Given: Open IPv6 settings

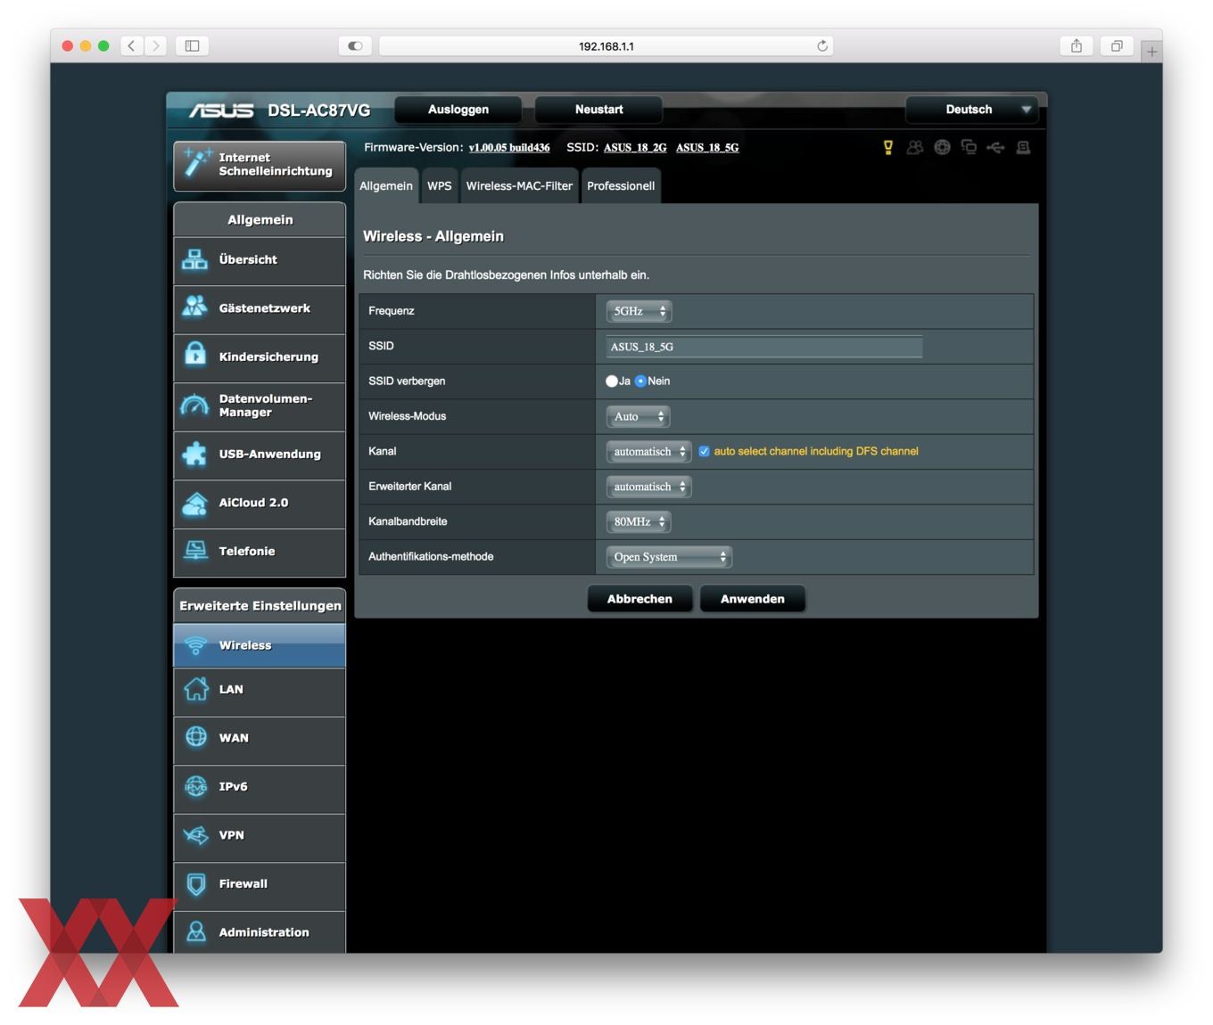Looking at the screenshot, I should click(260, 787).
